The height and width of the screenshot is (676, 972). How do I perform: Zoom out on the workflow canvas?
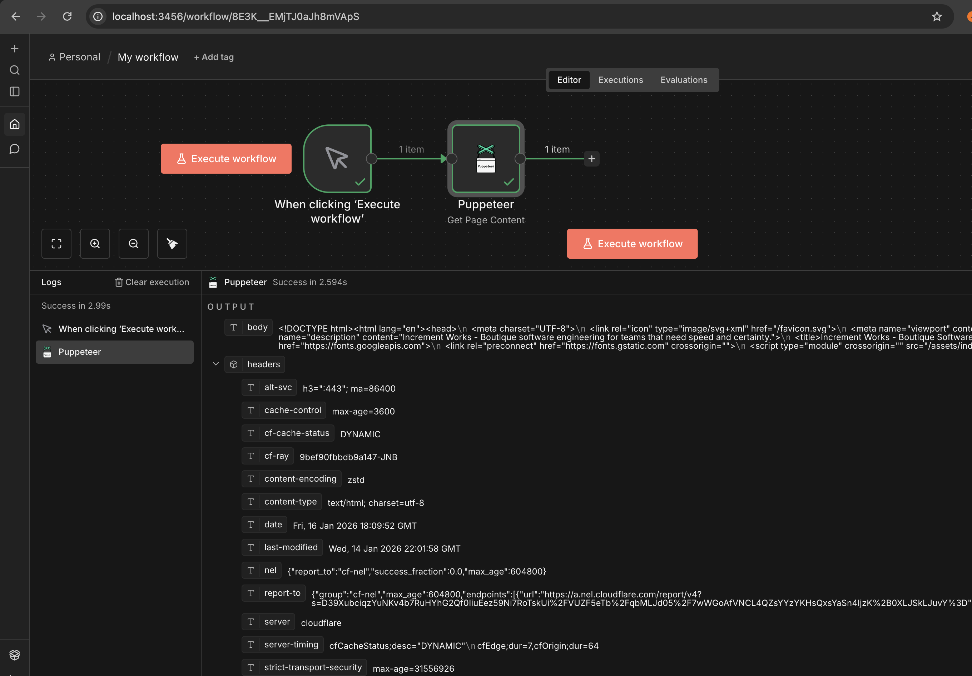point(133,244)
